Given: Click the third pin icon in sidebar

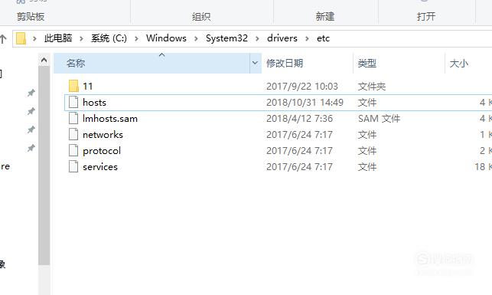Looking at the screenshot, I should point(31,129).
